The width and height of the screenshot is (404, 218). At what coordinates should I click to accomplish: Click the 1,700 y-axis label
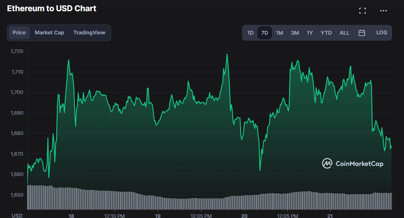click(x=17, y=92)
